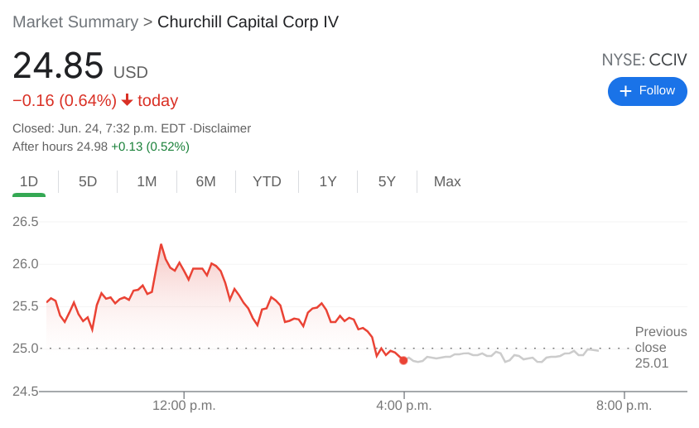Select the YTD tab
699x428 pixels.
tap(267, 181)
